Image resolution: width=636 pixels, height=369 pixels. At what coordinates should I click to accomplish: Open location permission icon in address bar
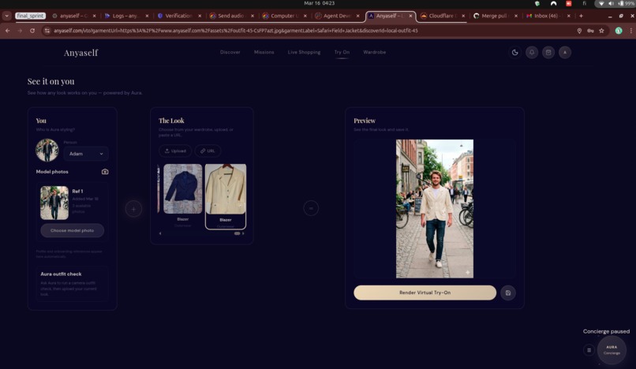[x=579, y=31]
